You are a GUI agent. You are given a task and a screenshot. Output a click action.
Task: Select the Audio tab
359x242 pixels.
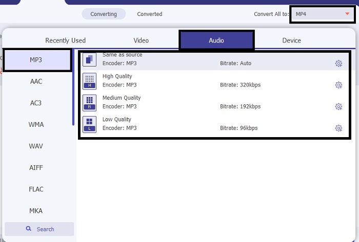tap(216, 40)
